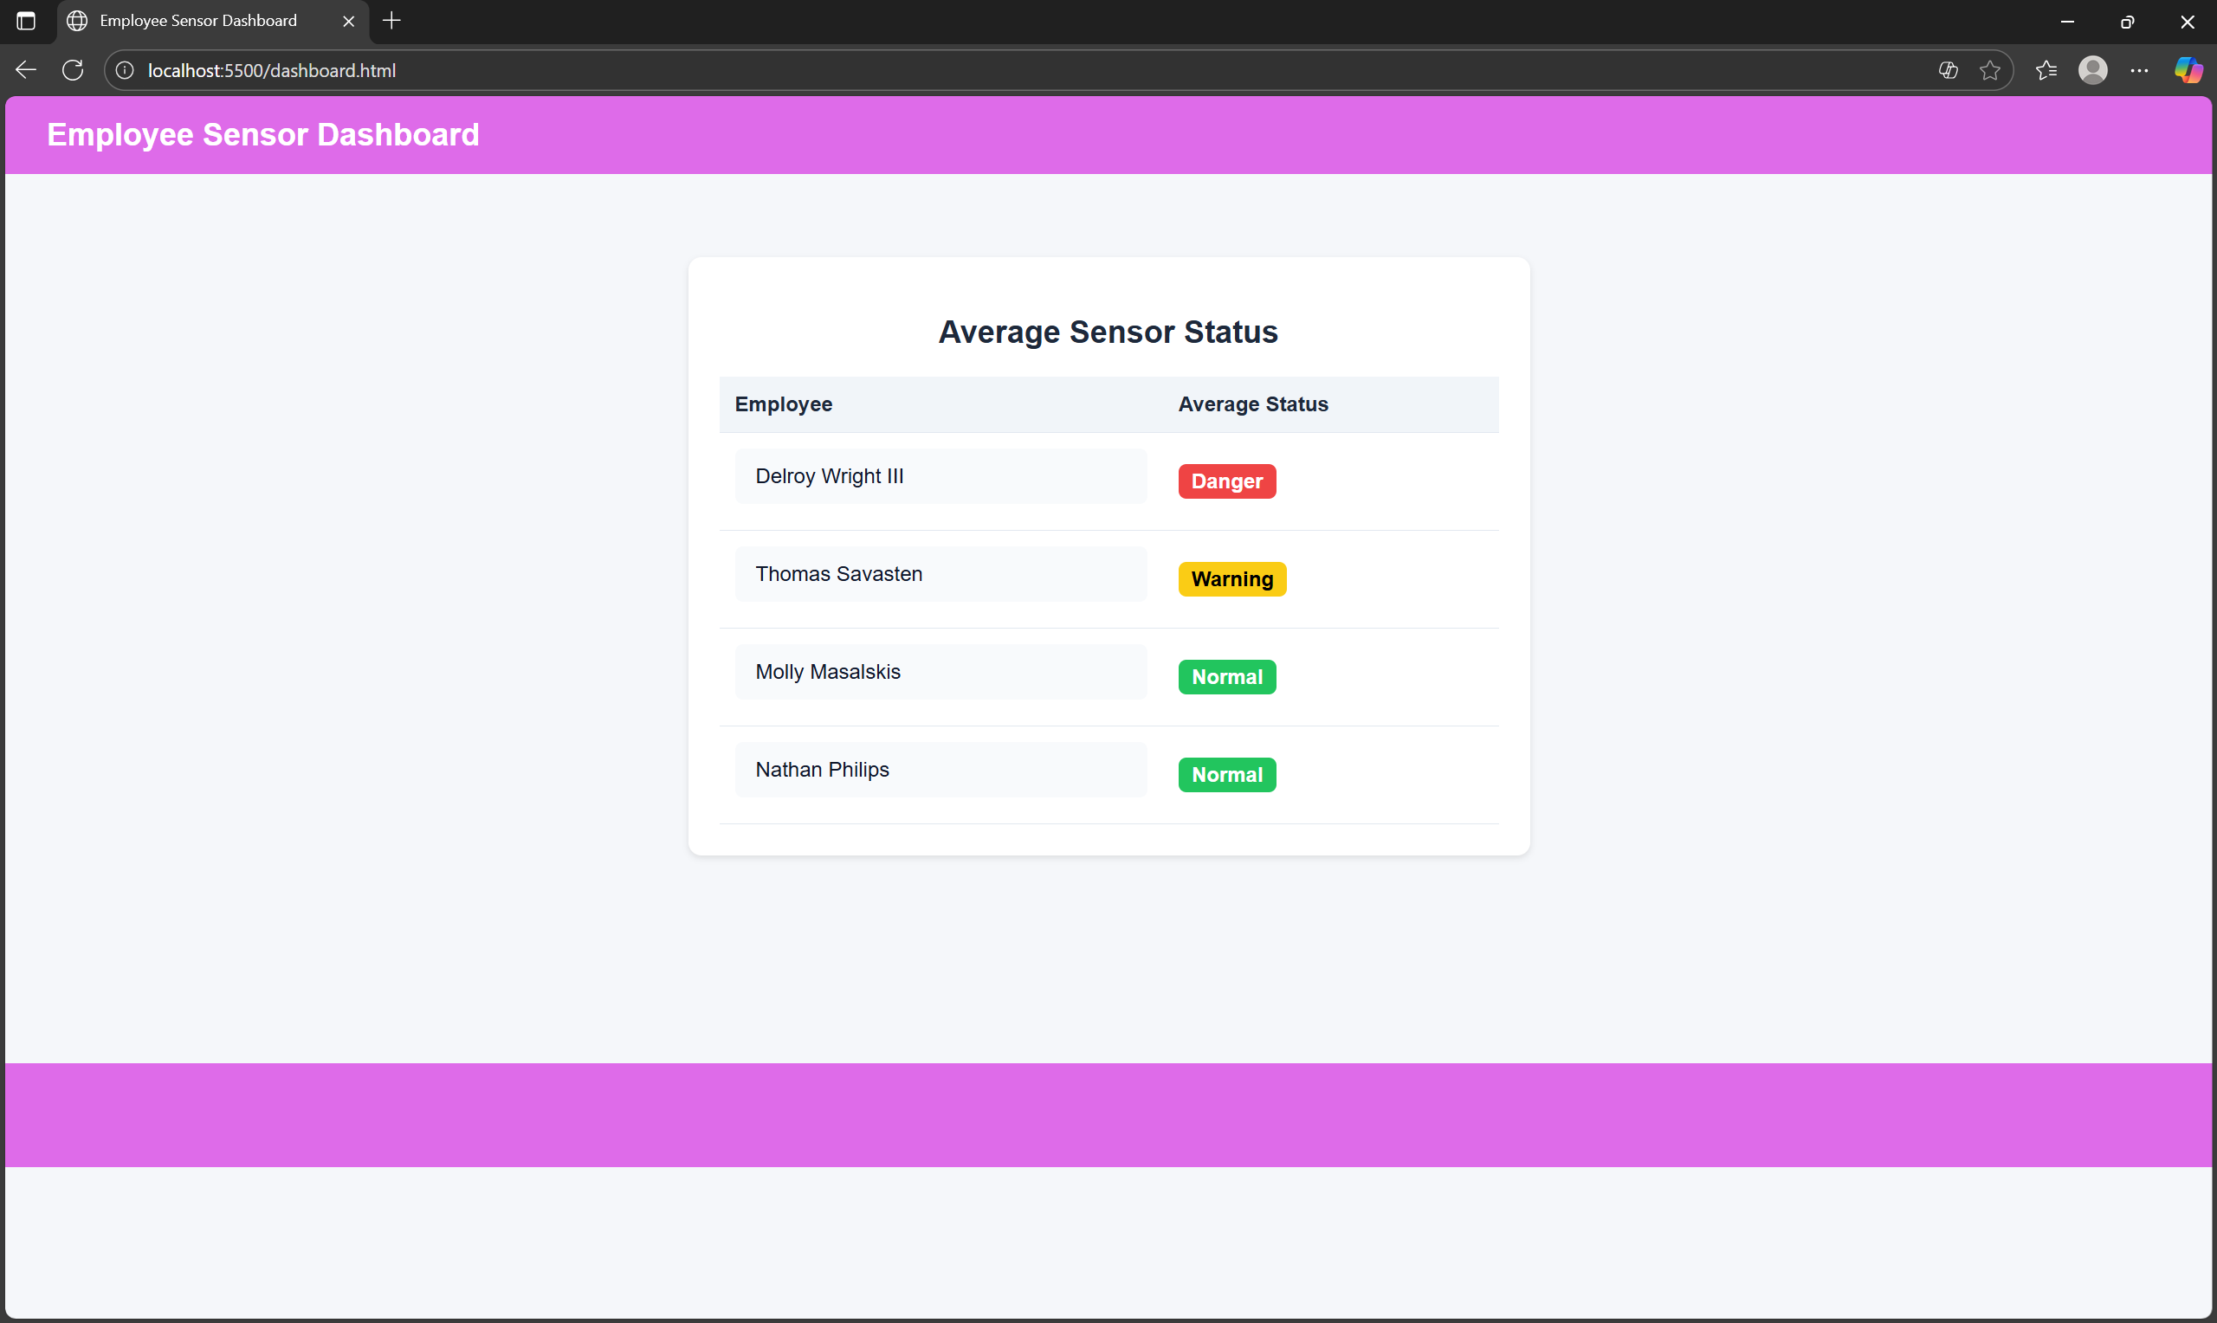Open a new tab with plus button
The image size is (2217, 1323).
click(x=391, y=21)
